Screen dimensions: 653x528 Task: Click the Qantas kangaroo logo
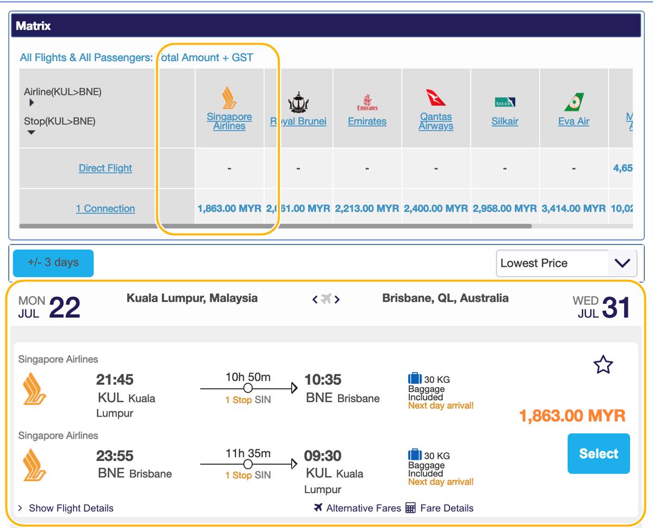[436, 97]
